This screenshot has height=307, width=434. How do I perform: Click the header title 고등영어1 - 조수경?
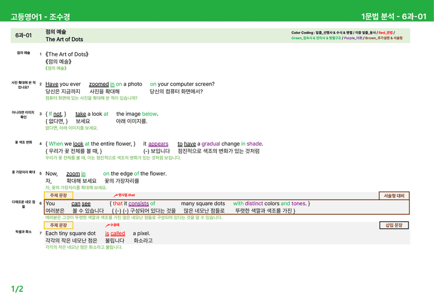tap(40, 16)
